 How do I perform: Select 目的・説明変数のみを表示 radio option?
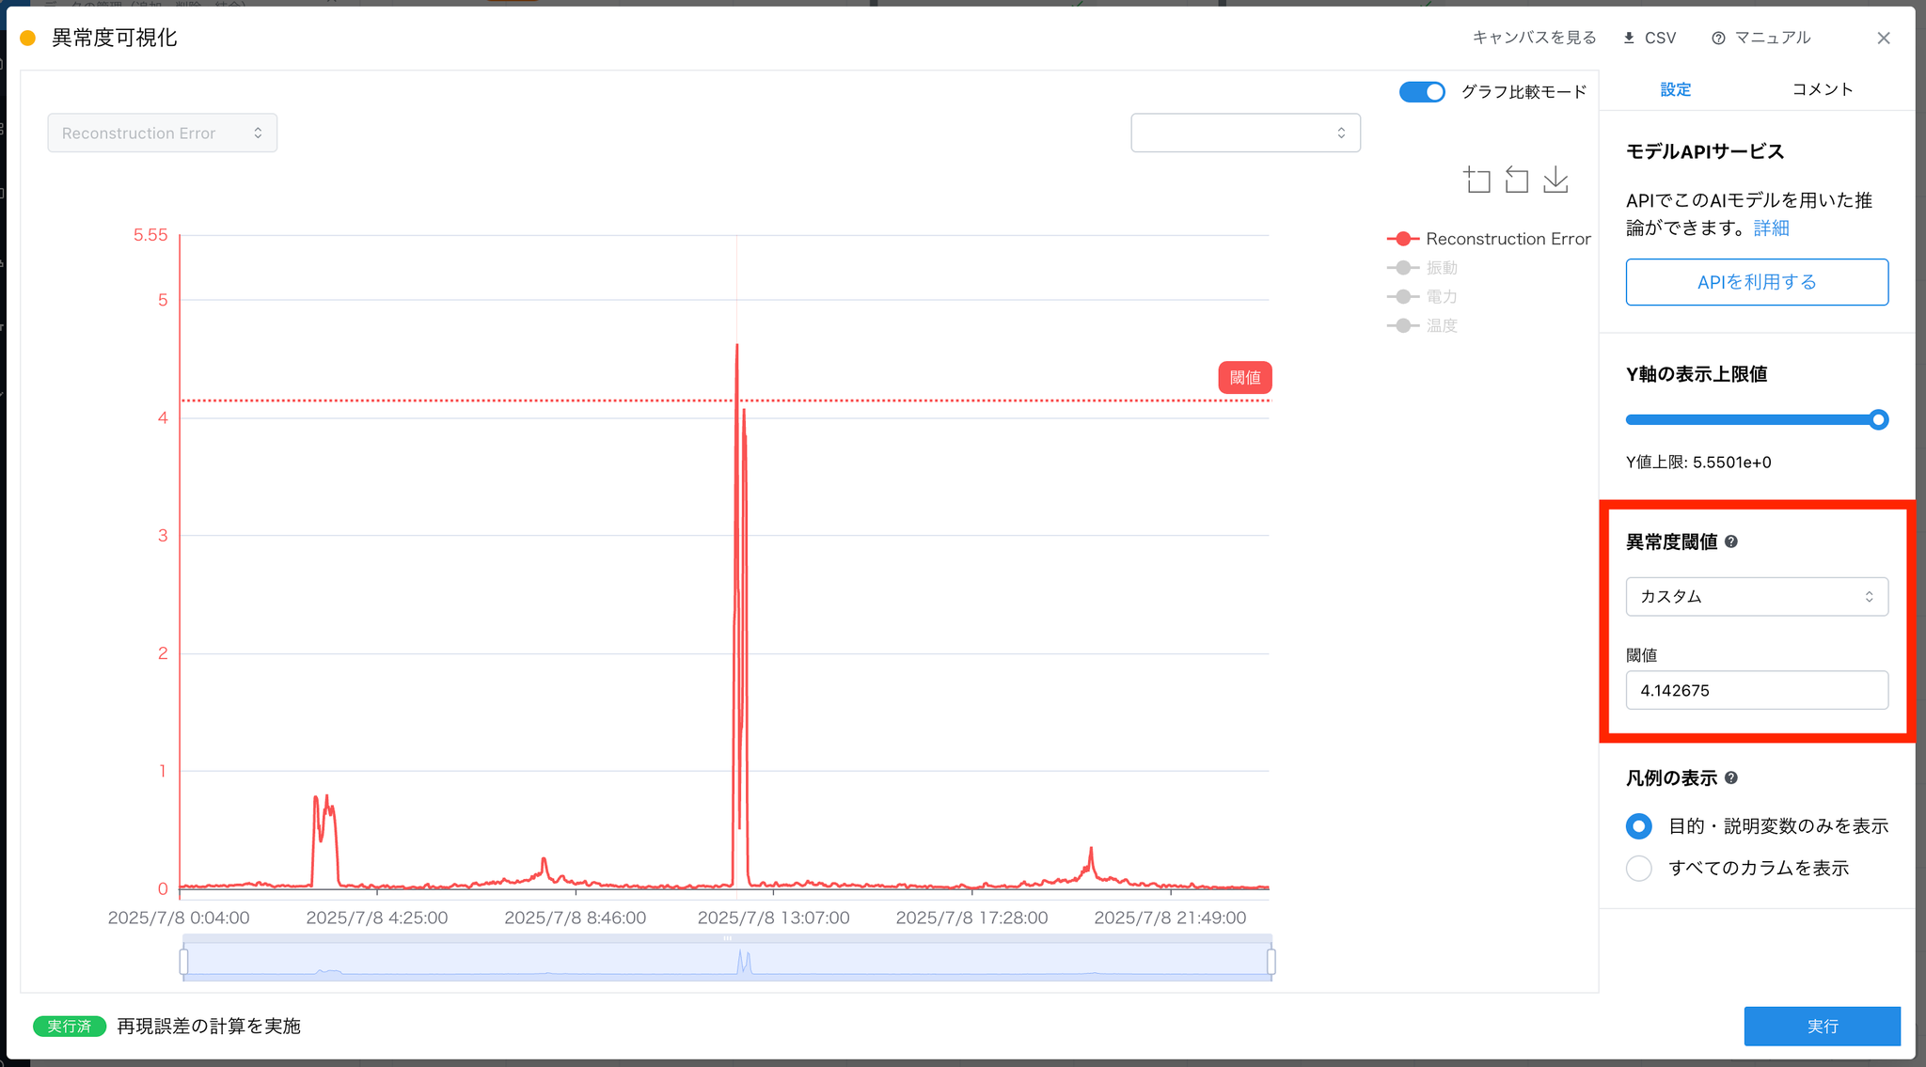point(1639,826)
